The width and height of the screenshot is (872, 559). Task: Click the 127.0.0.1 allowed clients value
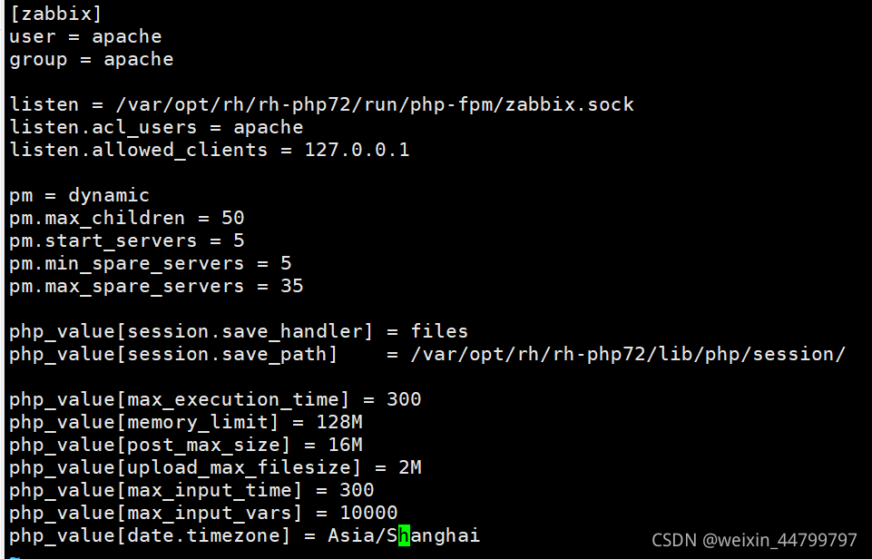point(357,150)
